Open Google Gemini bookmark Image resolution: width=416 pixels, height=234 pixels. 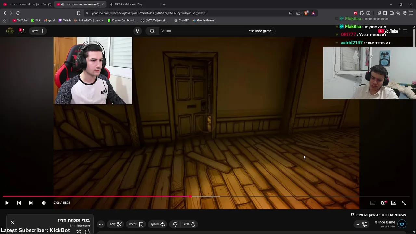coord(203,20)
